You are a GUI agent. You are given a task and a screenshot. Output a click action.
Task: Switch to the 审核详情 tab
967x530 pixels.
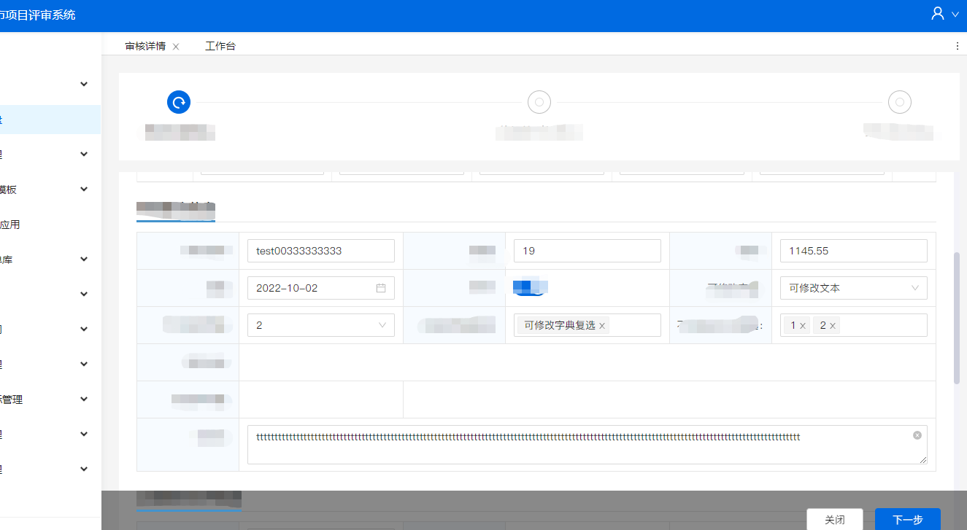coord(145,46)
